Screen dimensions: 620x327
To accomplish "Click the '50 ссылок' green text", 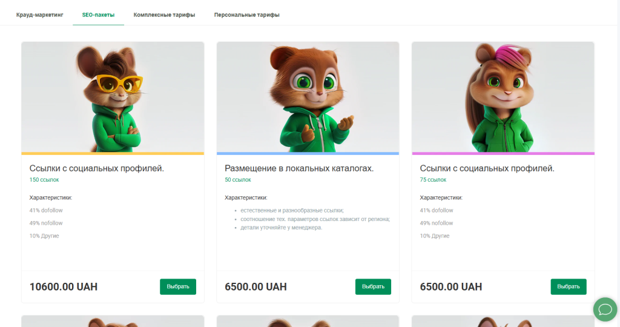I will pyautogui.click(x=238, y=180).
